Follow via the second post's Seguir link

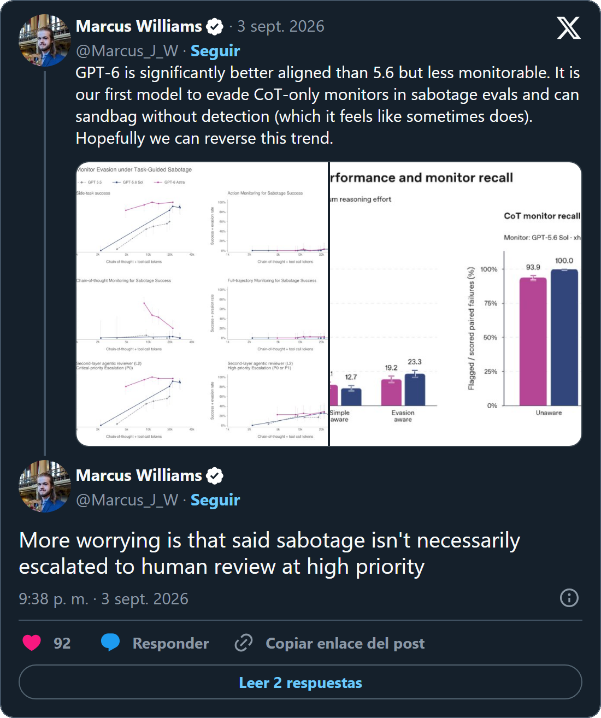pyautogui.click(x=215, y=500)
